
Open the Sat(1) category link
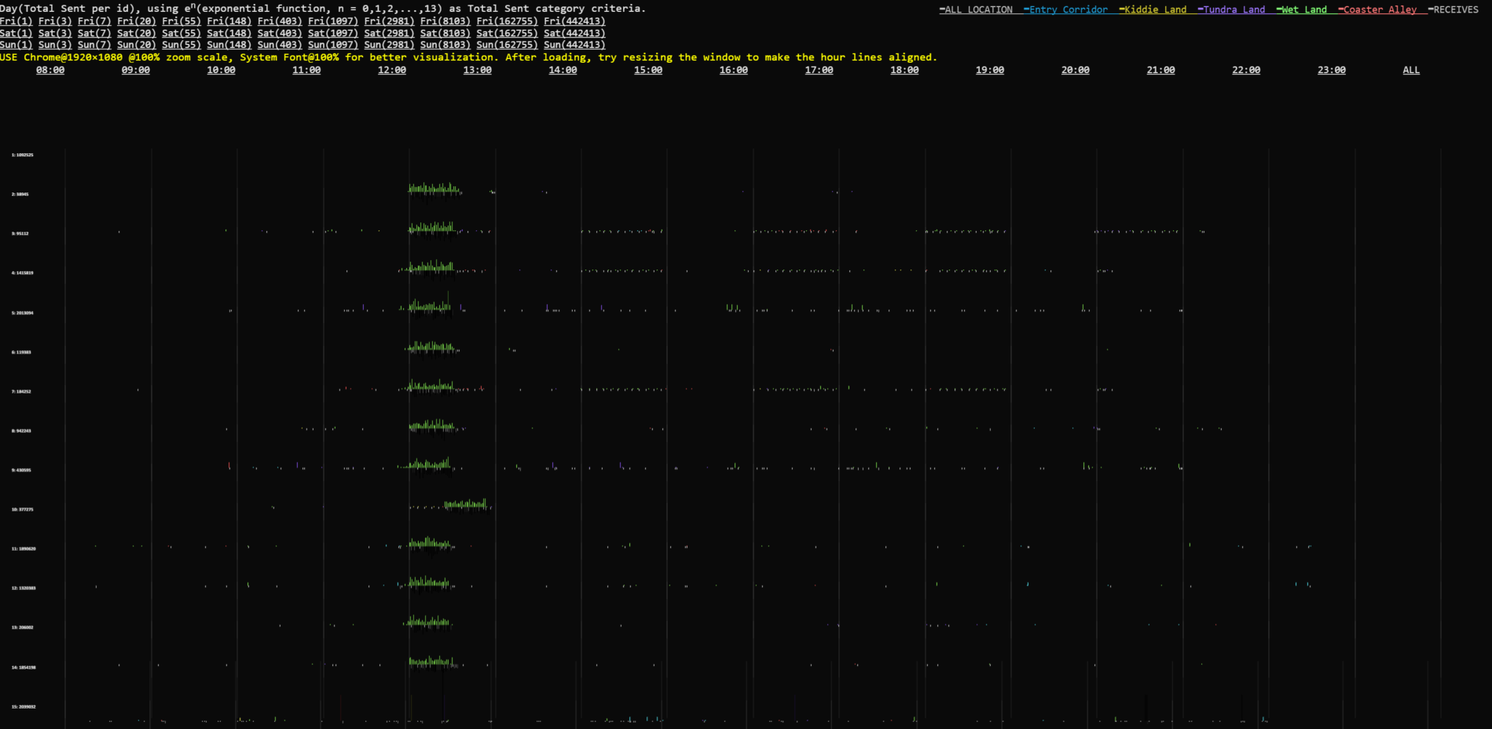16,33
